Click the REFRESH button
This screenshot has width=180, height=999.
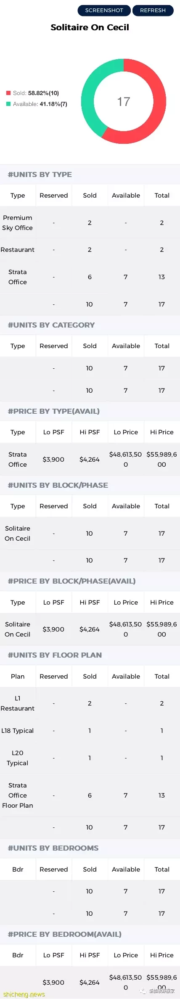tap(153, 10)
